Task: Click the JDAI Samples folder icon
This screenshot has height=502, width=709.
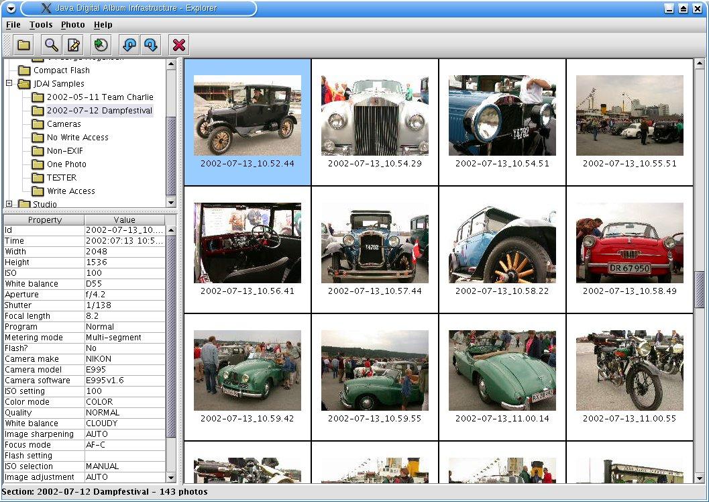Action: coord(24,84)
